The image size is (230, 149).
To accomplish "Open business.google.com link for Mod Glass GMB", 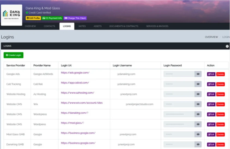I will [x=78, y=133].
